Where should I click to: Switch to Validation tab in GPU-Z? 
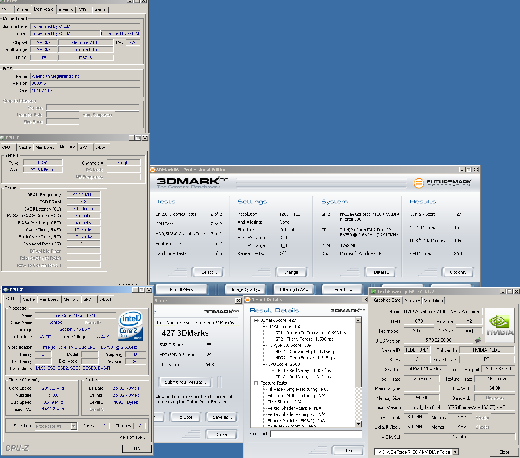(x=434, y=301)
